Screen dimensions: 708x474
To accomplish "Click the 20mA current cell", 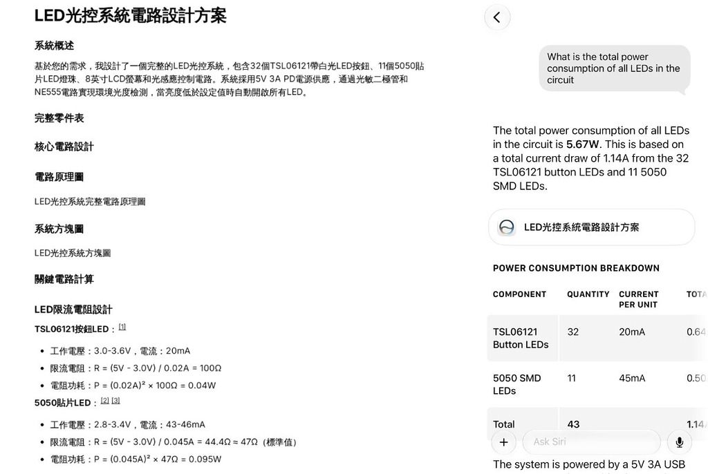I will (632, 332).
